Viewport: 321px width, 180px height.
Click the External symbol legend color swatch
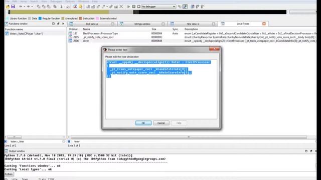point(97,18)
